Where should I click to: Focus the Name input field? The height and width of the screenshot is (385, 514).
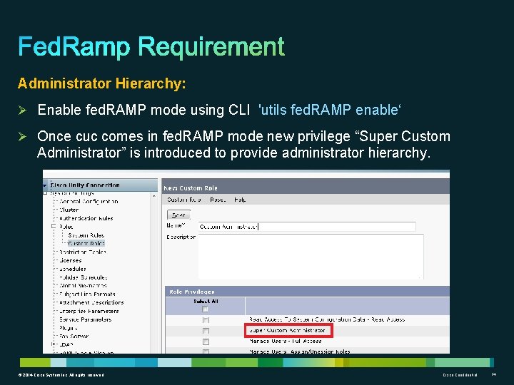[307, 227]
